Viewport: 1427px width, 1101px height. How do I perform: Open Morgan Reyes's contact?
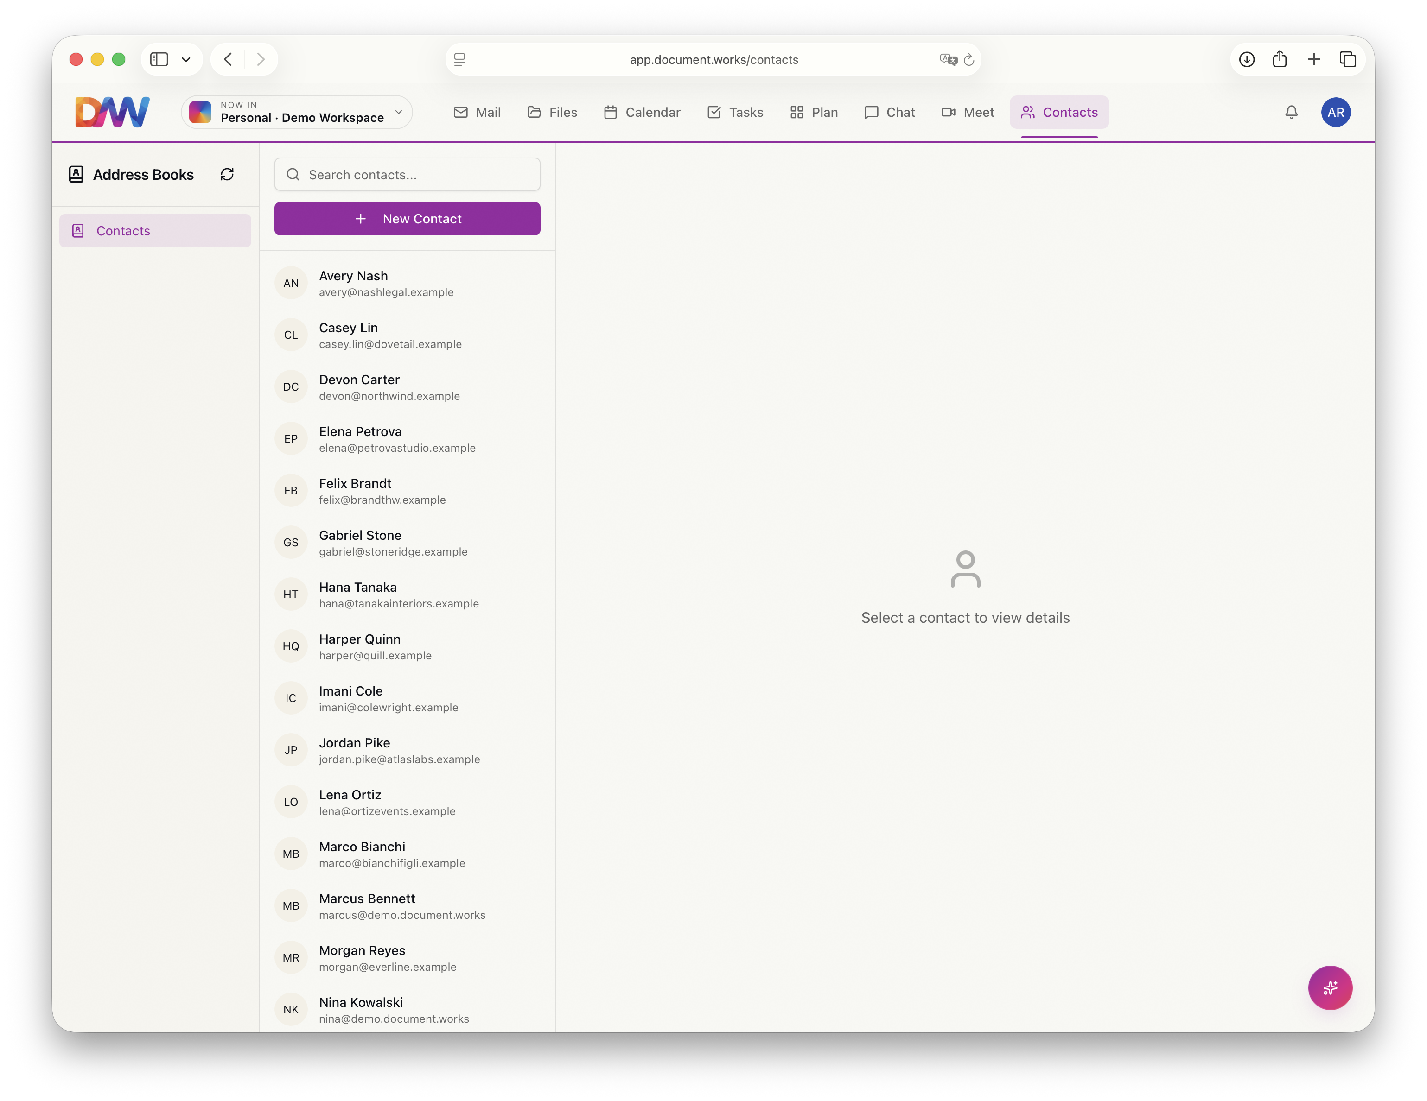[x=407, y=958]
